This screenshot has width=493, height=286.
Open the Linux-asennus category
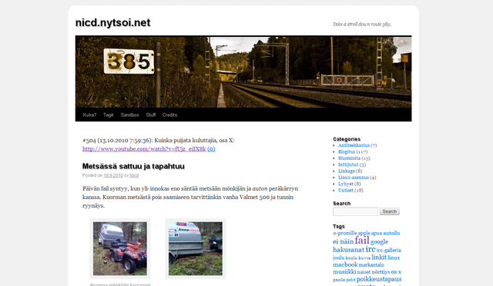pos(354,178)
